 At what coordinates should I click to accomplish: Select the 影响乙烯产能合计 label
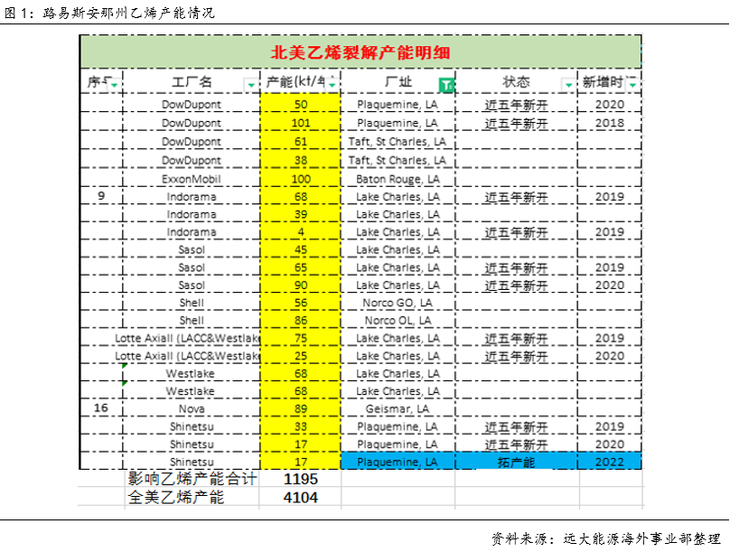192,479
